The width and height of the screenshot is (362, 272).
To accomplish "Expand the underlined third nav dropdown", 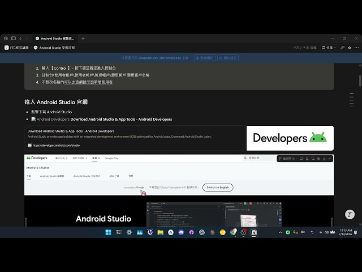I will [96, 158].
